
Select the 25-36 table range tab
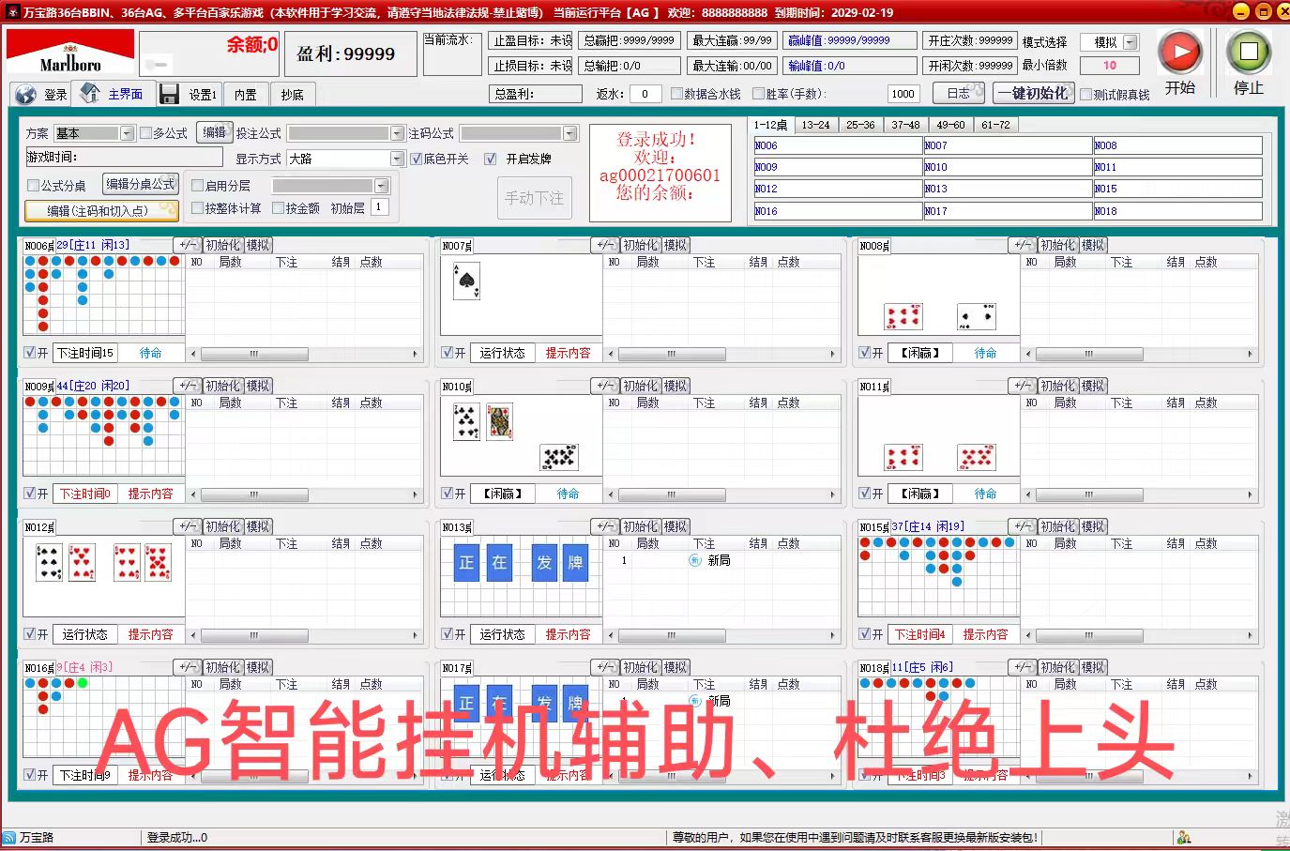coord(860,125)
